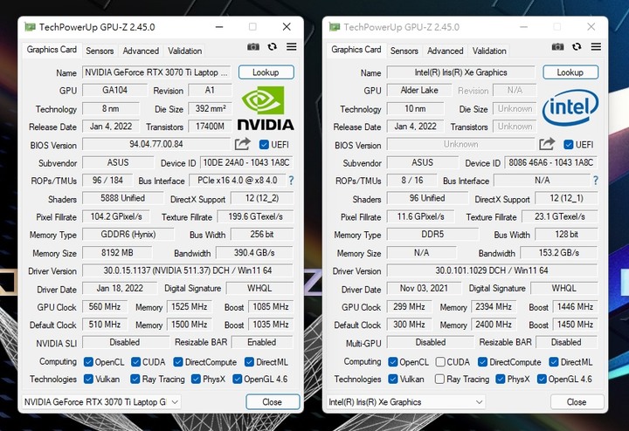Toggle the PhysX checkbox in the NVIDIA window
Viewport: 629px width, 431px height.
(196, 379)
